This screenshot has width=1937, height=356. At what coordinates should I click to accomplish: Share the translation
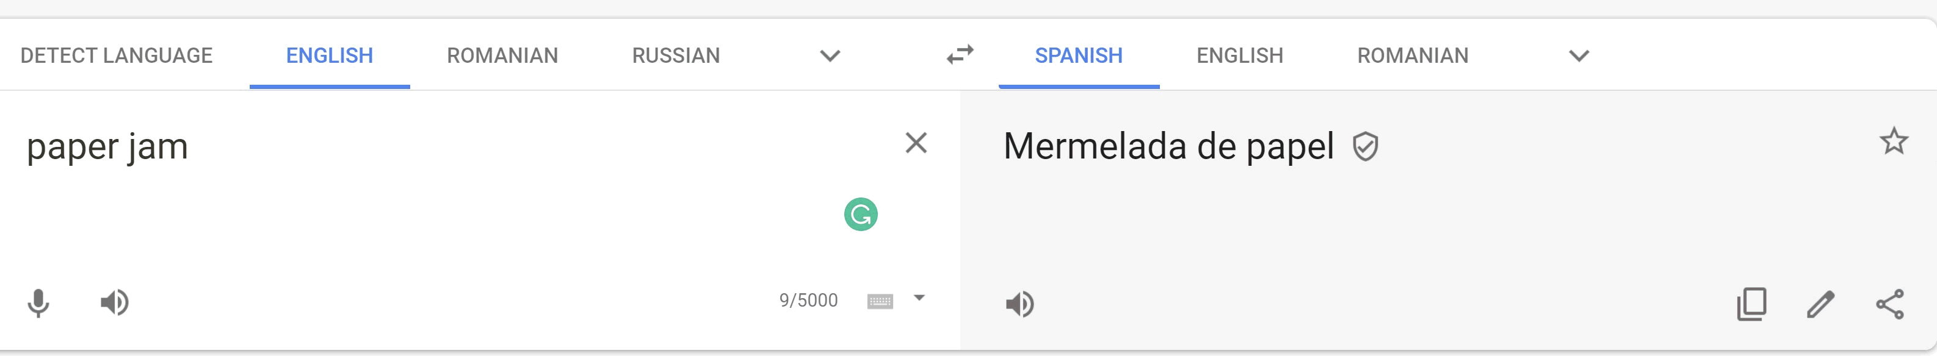pos(1889,304)
